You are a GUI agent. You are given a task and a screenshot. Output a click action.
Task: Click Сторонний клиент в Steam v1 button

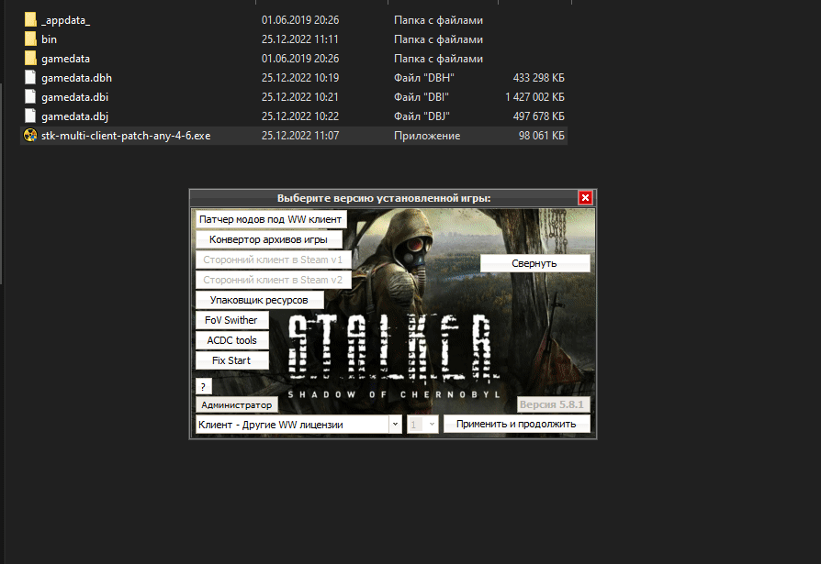(x=273, y=260)
